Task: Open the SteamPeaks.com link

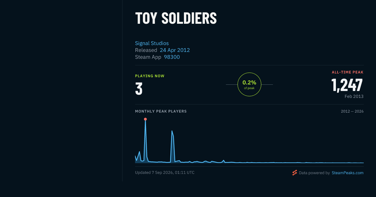Action: tap(347, 173)
